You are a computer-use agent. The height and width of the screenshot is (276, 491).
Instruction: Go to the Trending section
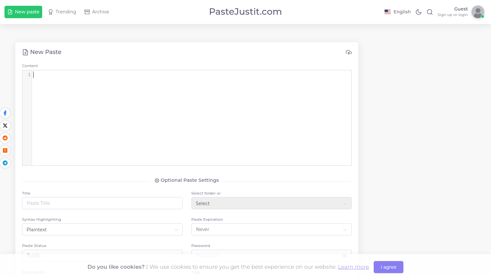[x=62, y=12]
